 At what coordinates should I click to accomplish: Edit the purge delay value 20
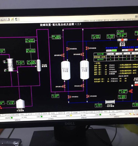coord(108,81)
